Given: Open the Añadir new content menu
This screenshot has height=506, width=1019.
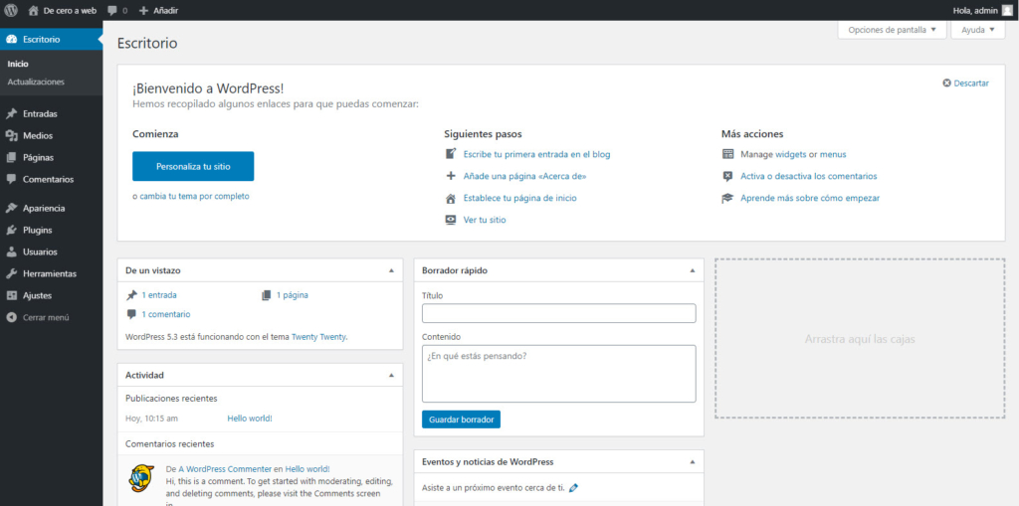Looking at the screenshot, I should 159,10.
